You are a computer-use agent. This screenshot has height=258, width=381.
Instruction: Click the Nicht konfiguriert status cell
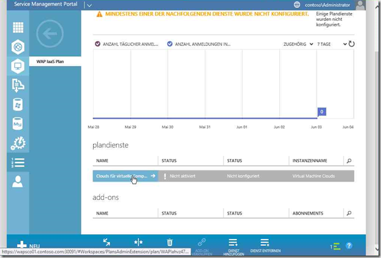243,176
